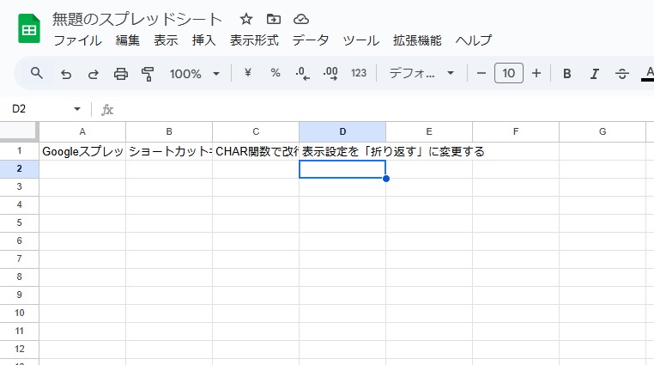Toggle italic formatting
This screenshot has width=654, height=365.
pyautogui.click(x=595, y=74)
